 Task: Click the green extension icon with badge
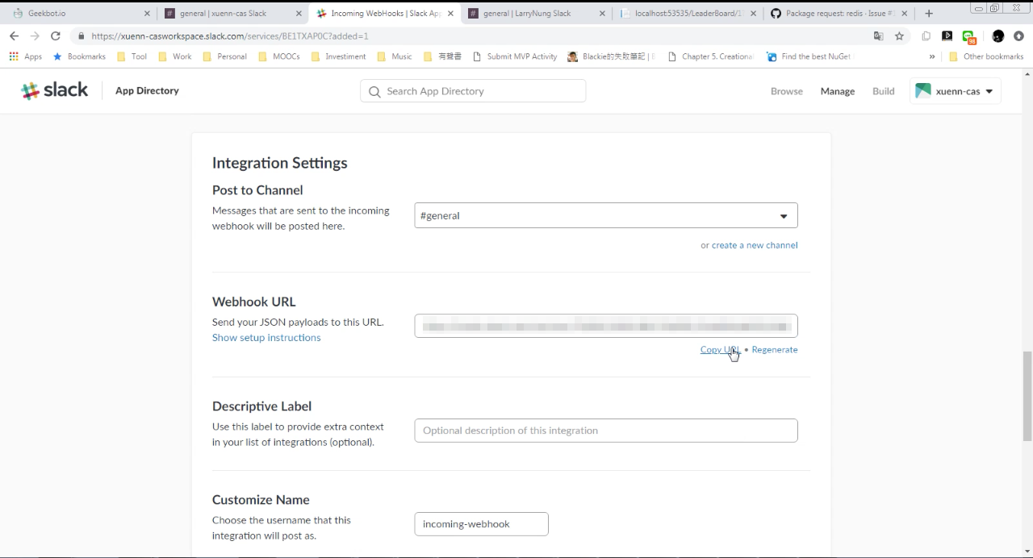(x=969, y=36)
